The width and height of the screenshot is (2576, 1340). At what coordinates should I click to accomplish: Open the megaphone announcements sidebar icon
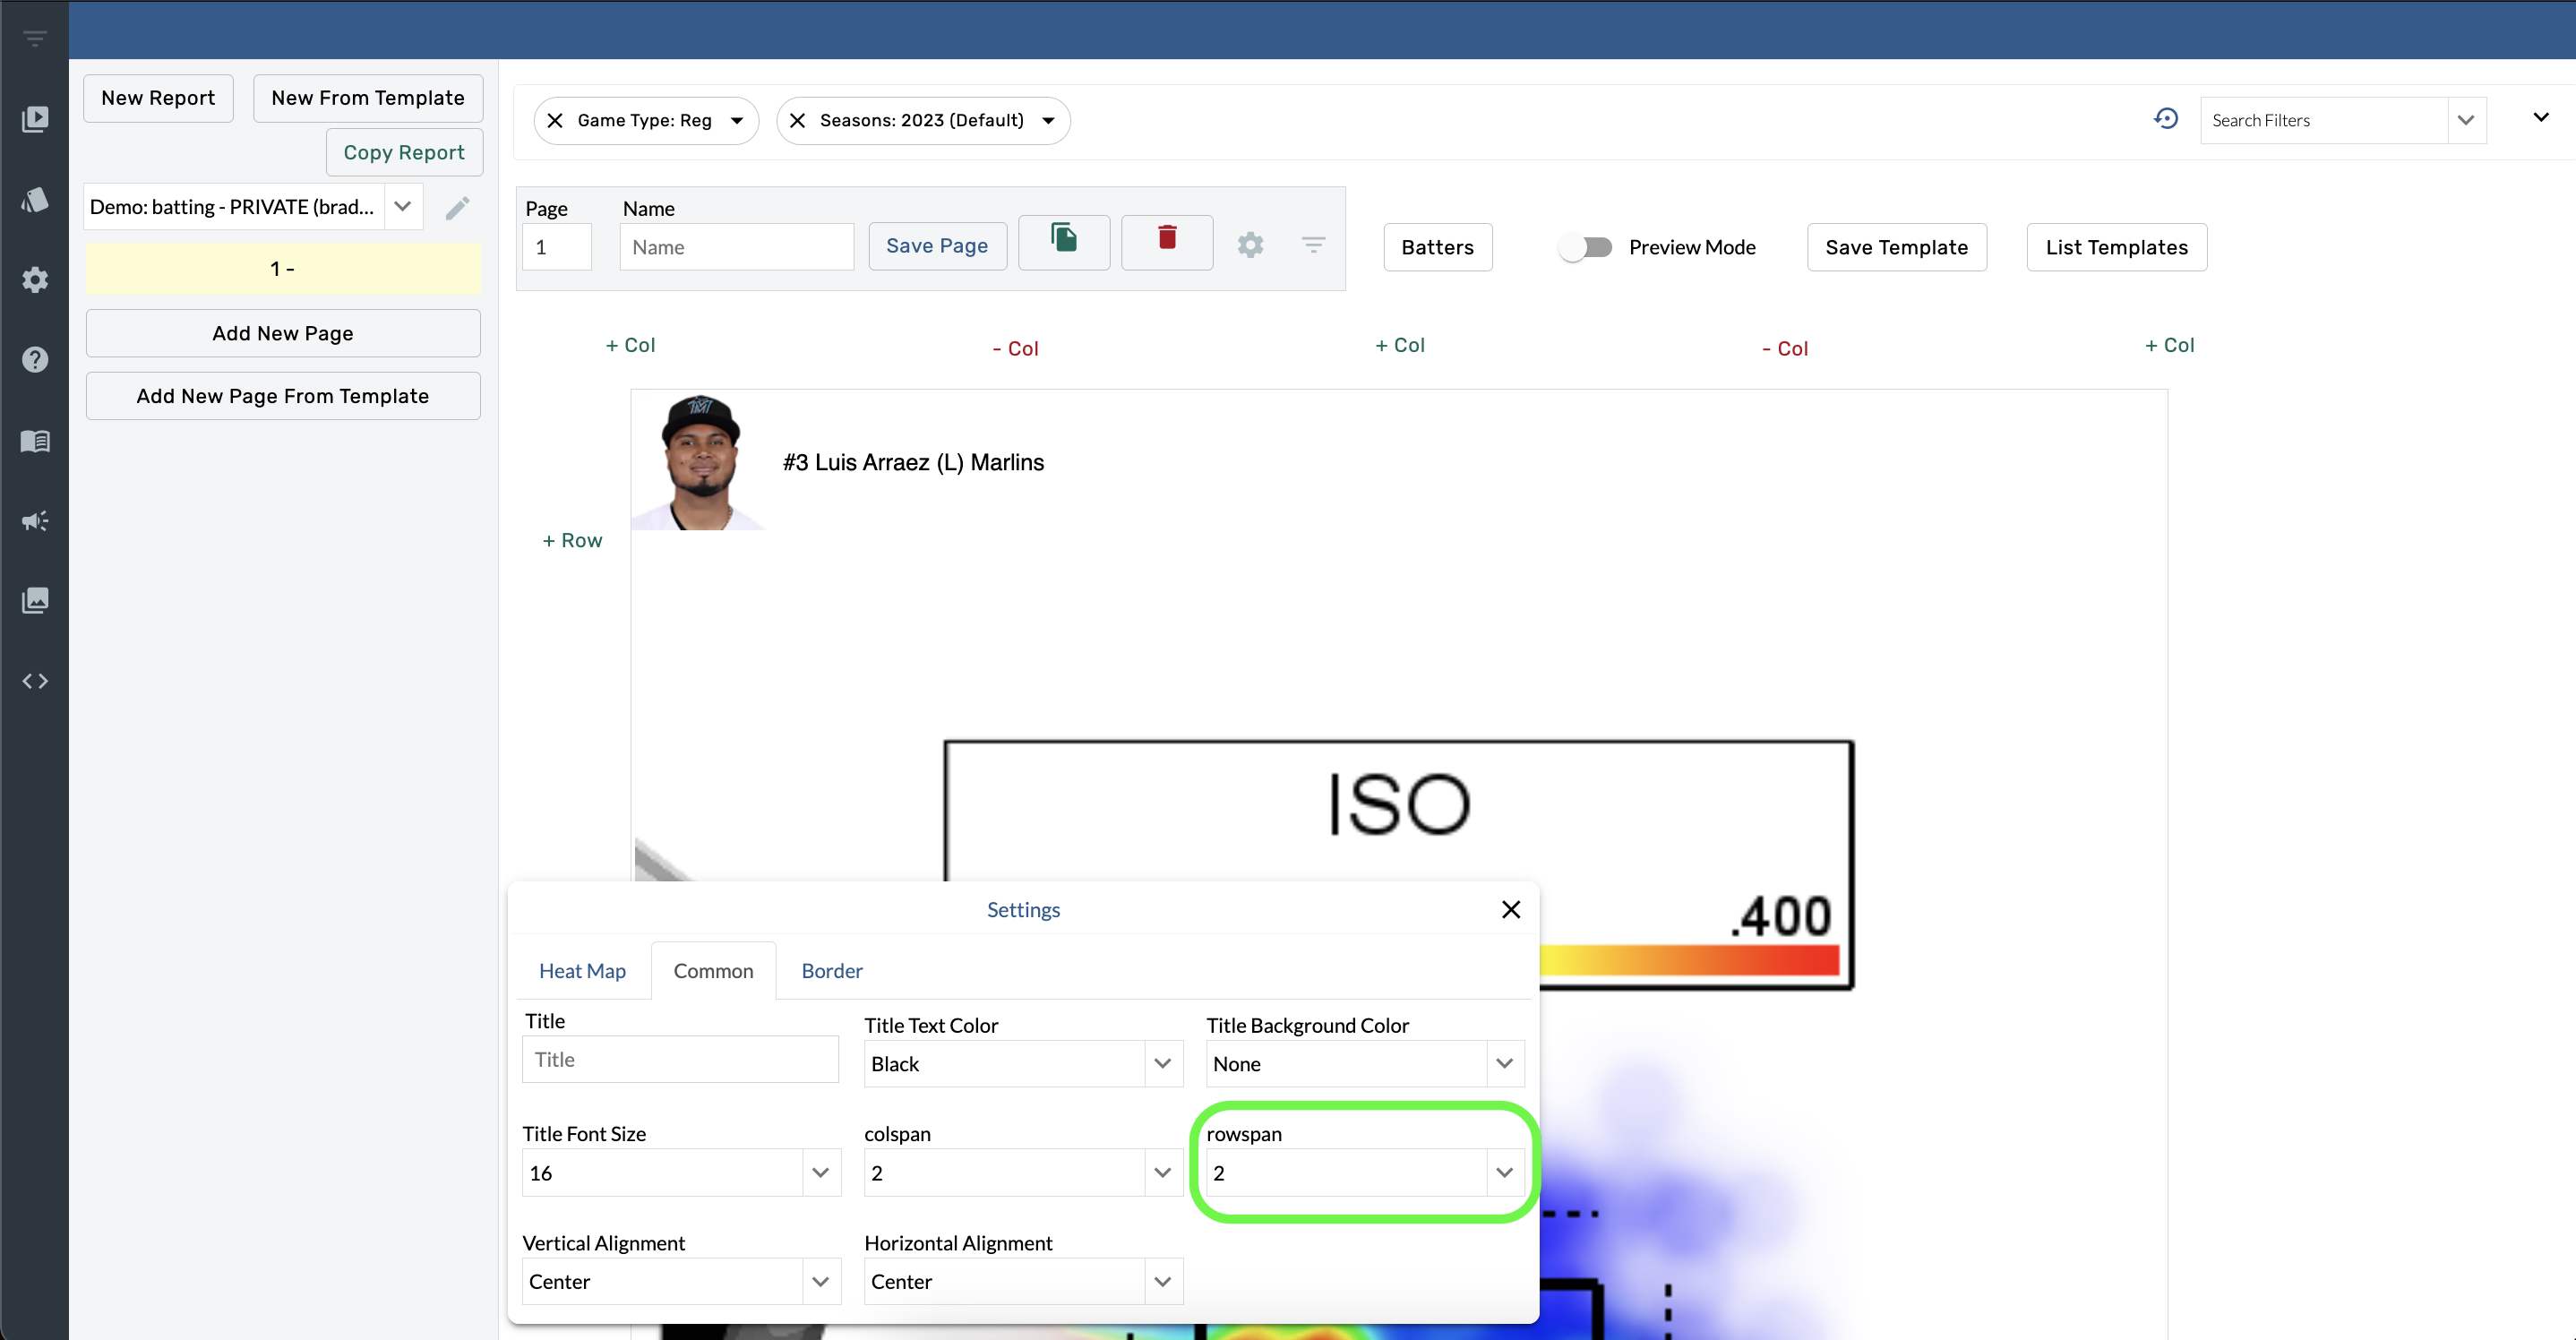click(35, 520)
